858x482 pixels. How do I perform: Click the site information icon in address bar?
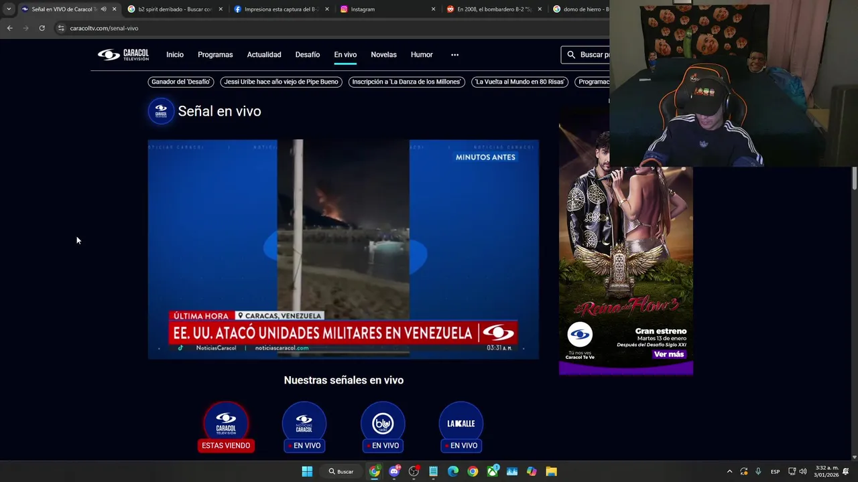61,28
